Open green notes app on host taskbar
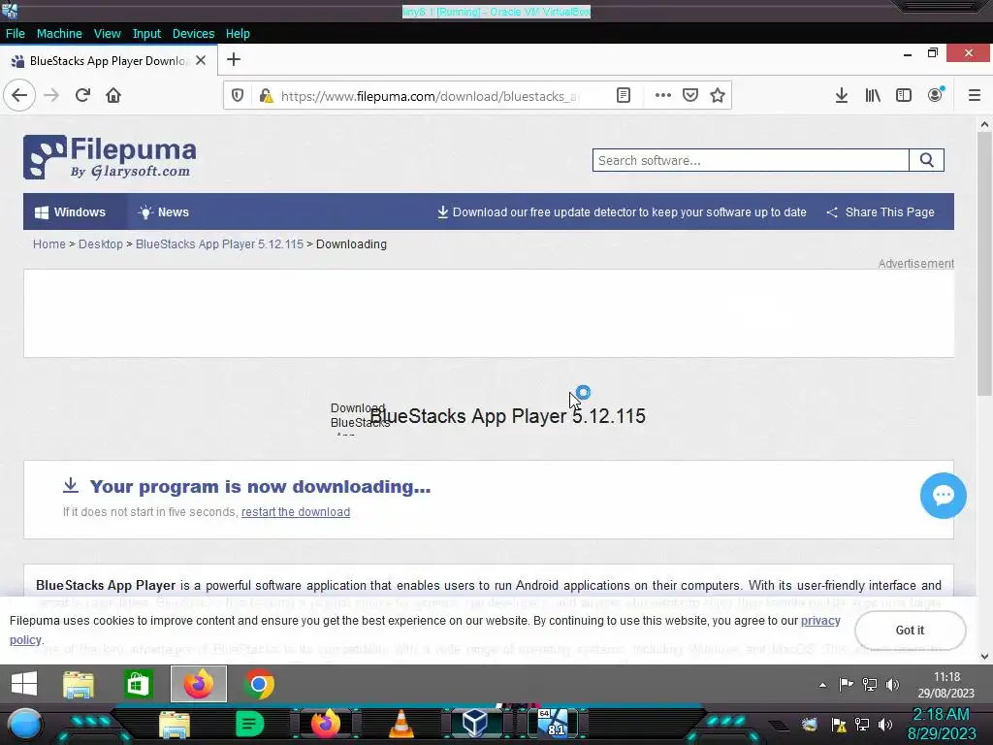This screenshot has width=993, height=745. (249, 724)
